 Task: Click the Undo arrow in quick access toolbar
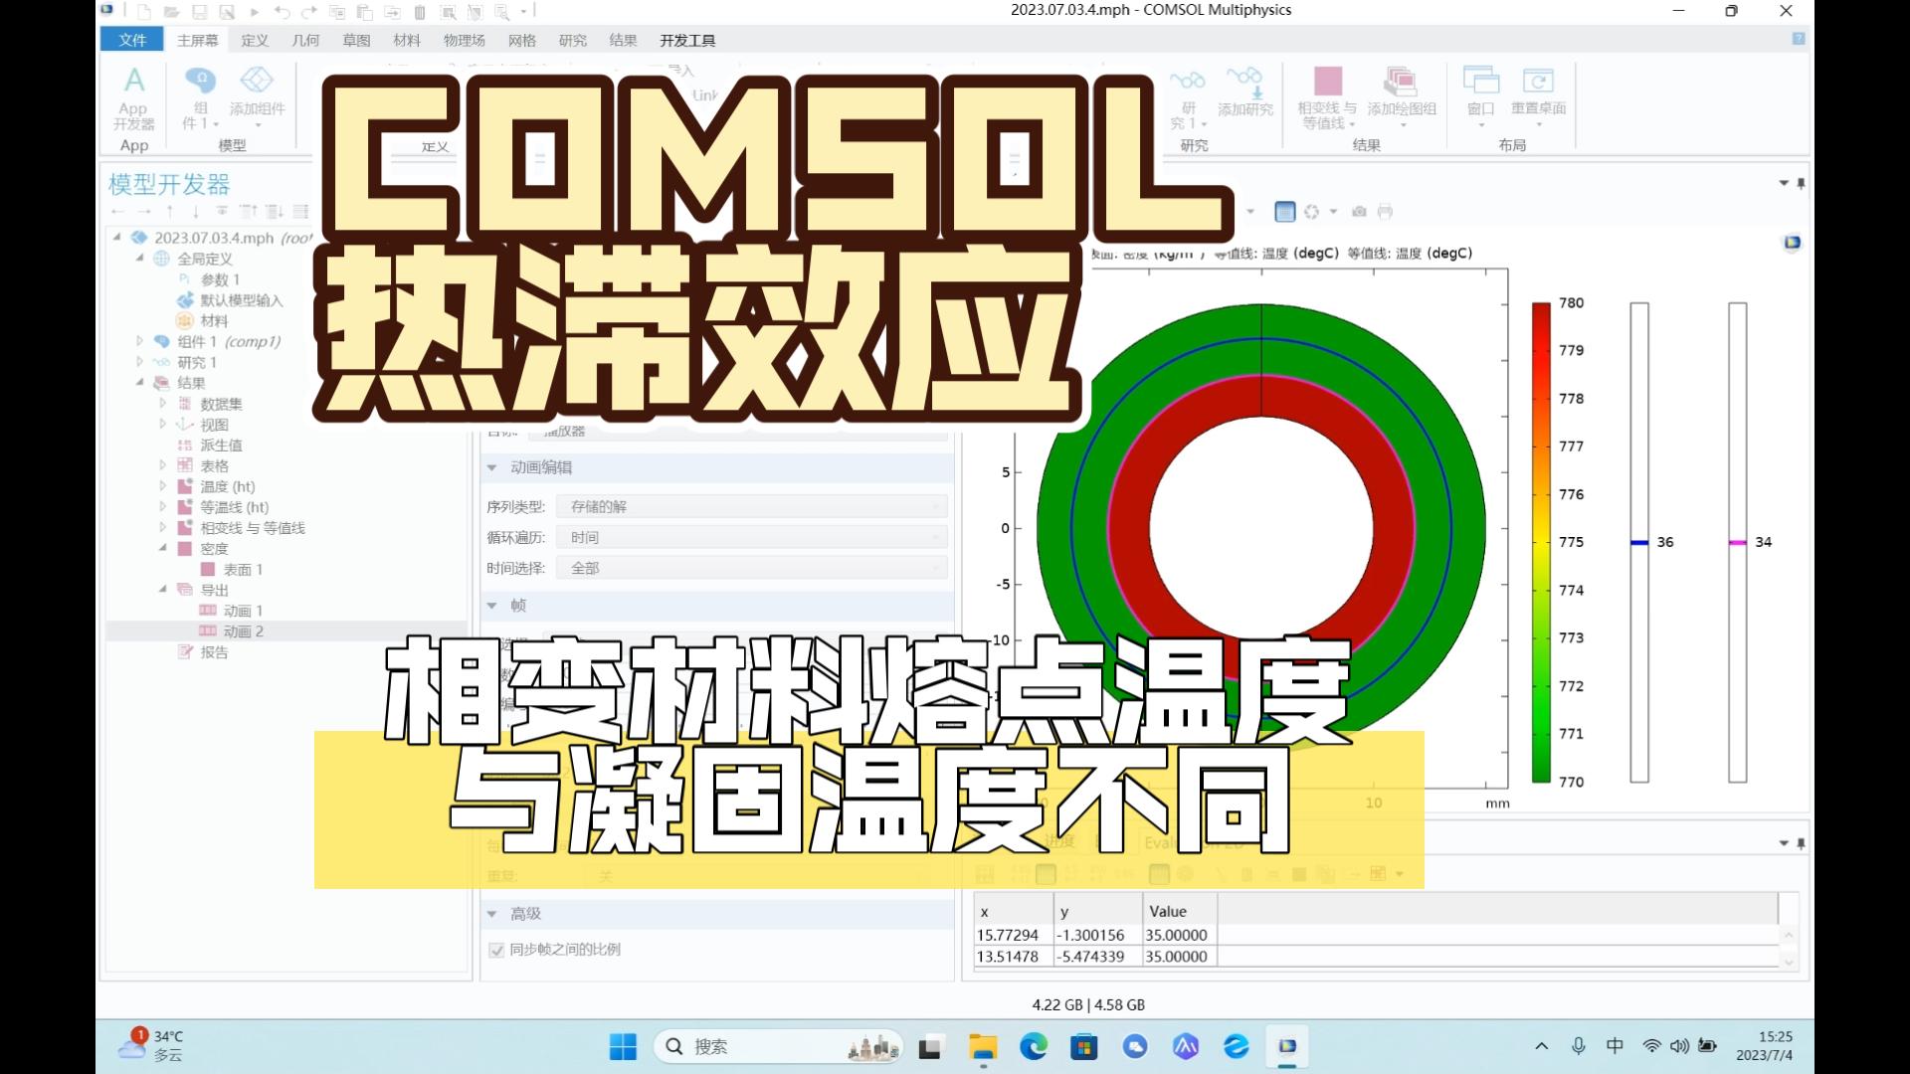283,12
